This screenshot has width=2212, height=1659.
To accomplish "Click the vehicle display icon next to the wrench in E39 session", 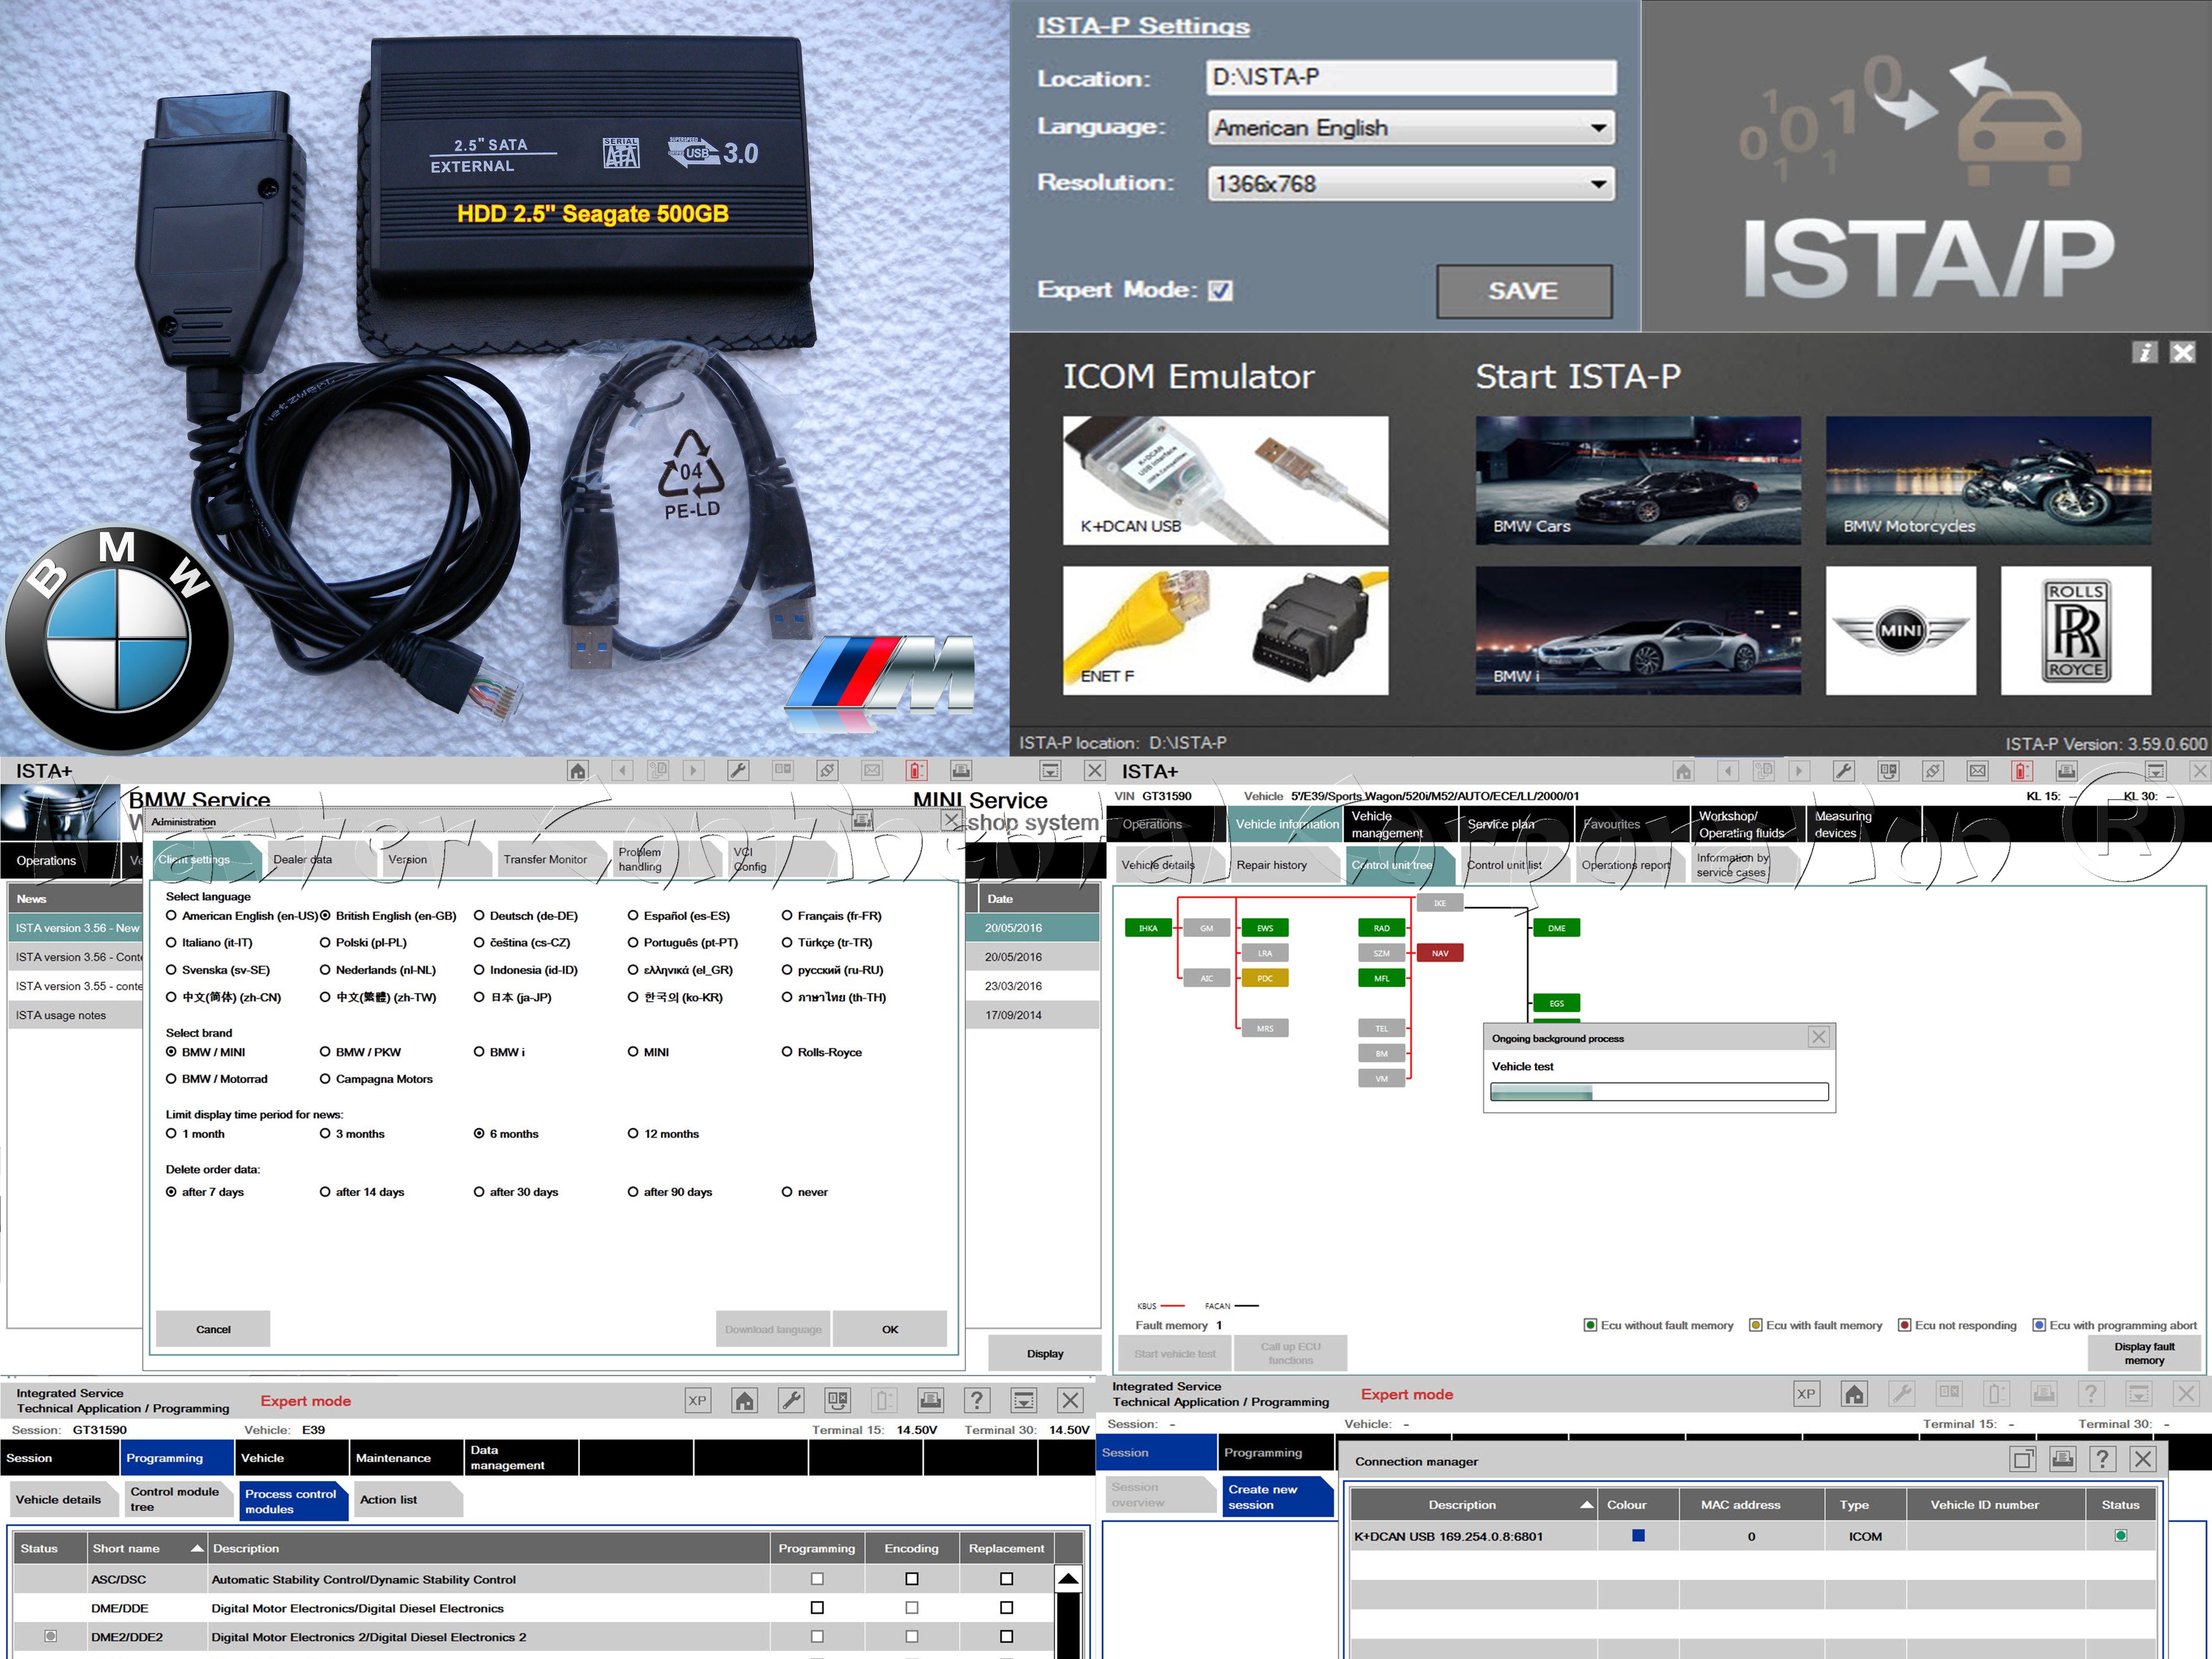I will pyautogui.click(x=838, y=1400).
